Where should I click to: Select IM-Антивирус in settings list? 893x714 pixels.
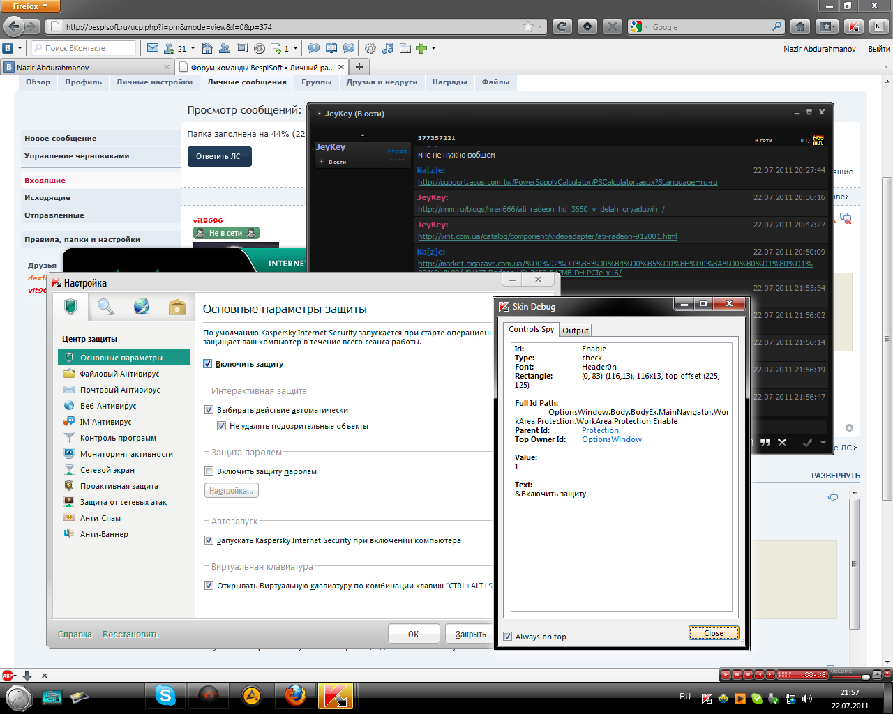[105, 422]
